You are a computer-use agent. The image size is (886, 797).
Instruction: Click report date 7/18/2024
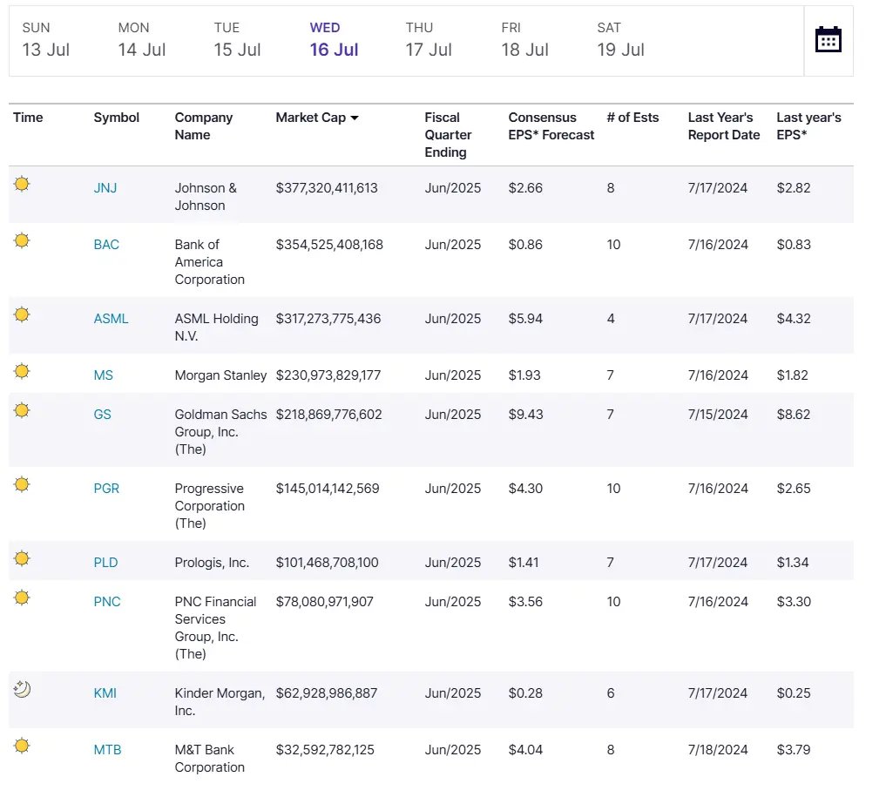[x=718, y=750]
